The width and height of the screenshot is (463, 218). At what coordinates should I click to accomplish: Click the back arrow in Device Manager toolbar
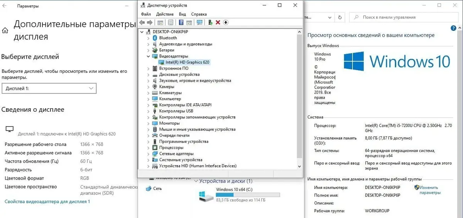[142, 22]
